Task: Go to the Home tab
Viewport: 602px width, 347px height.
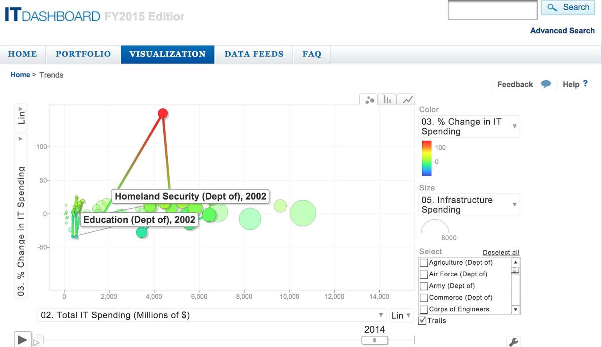Action: pos(22,54)
